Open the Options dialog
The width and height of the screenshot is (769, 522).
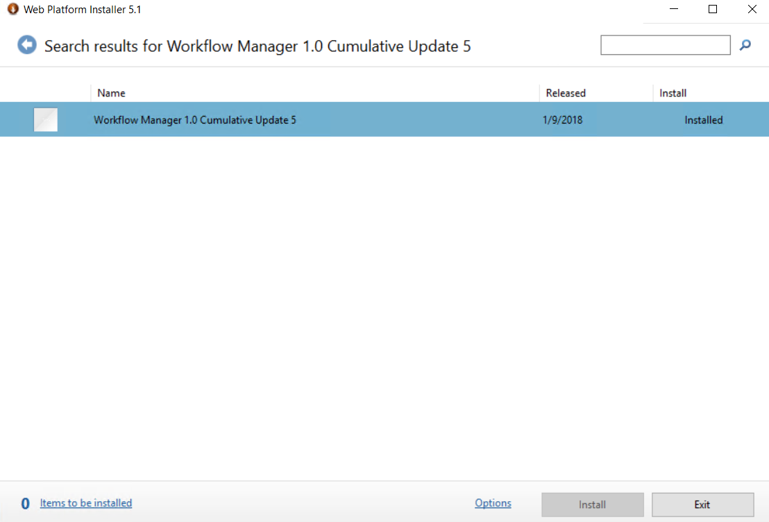493,503
